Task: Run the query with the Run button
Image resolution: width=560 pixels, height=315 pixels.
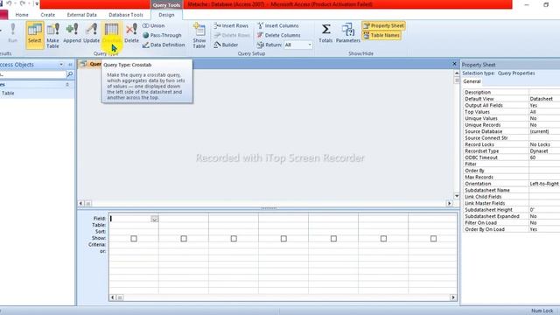Action: [x=12, y=33]
